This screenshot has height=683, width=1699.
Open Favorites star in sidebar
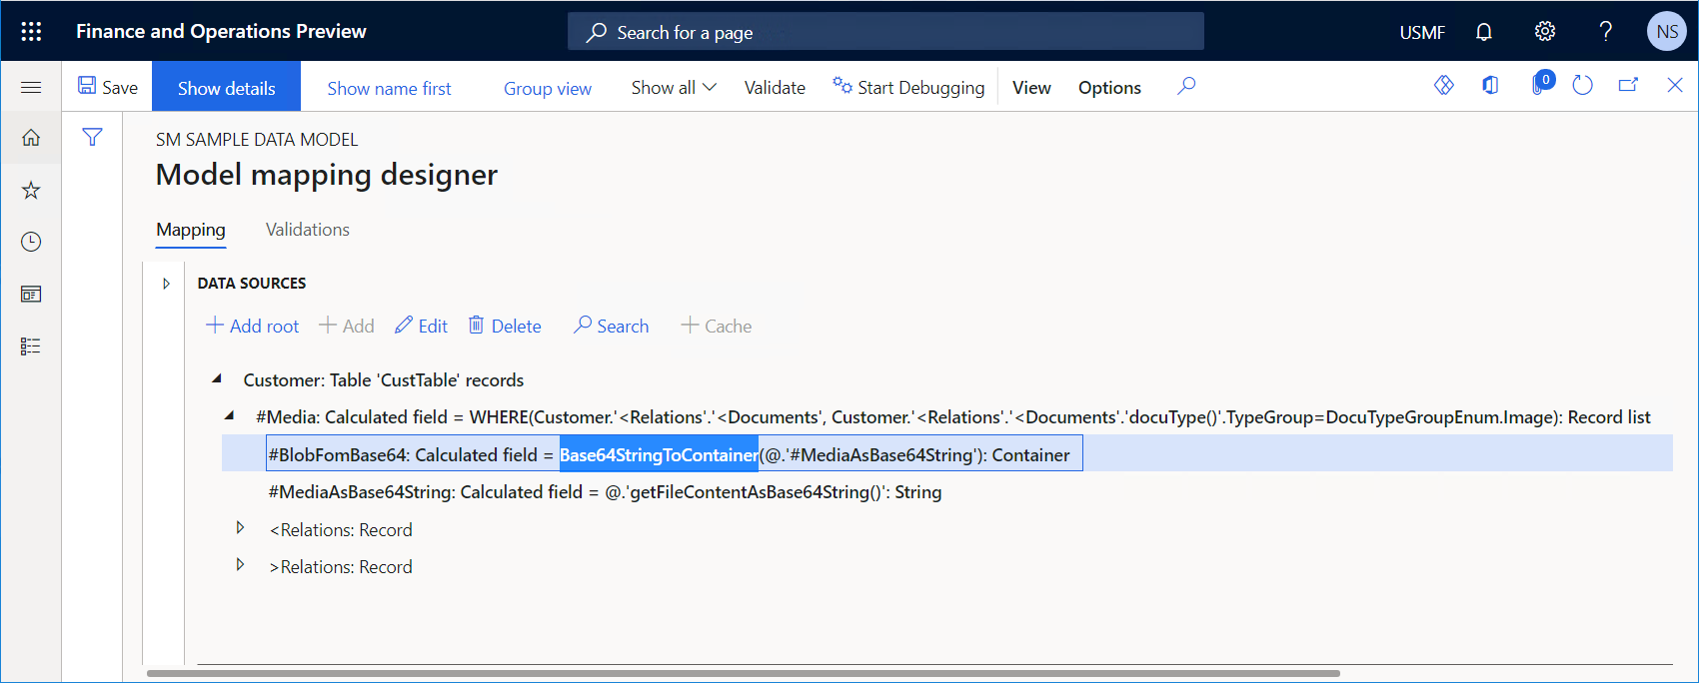(x=31, y=190)
